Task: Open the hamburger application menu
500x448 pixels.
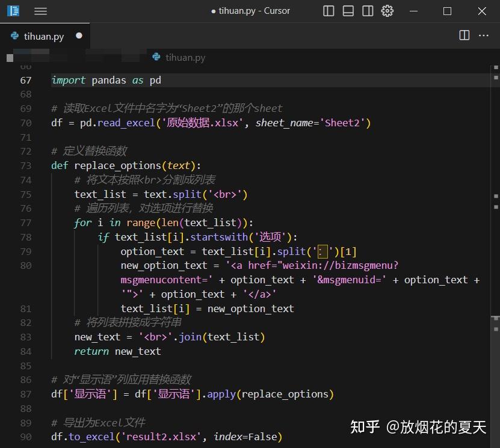Action: coord(40,11)
